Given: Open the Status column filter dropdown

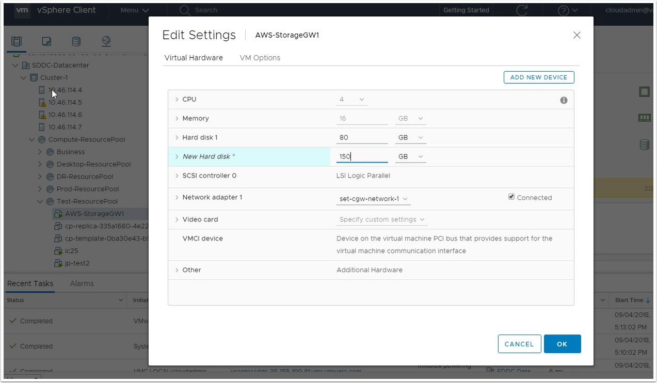Looking at the screenshot, I should pos(121,300).
